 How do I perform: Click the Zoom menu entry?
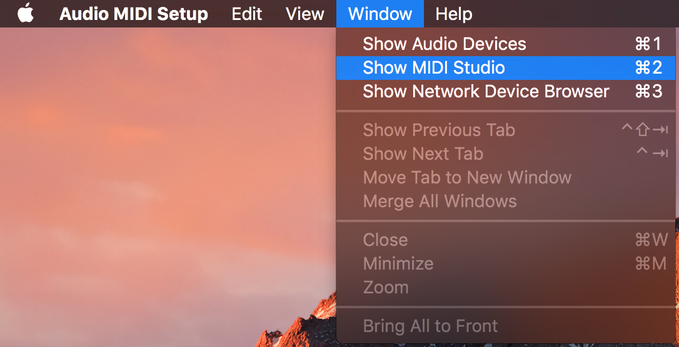385,287
